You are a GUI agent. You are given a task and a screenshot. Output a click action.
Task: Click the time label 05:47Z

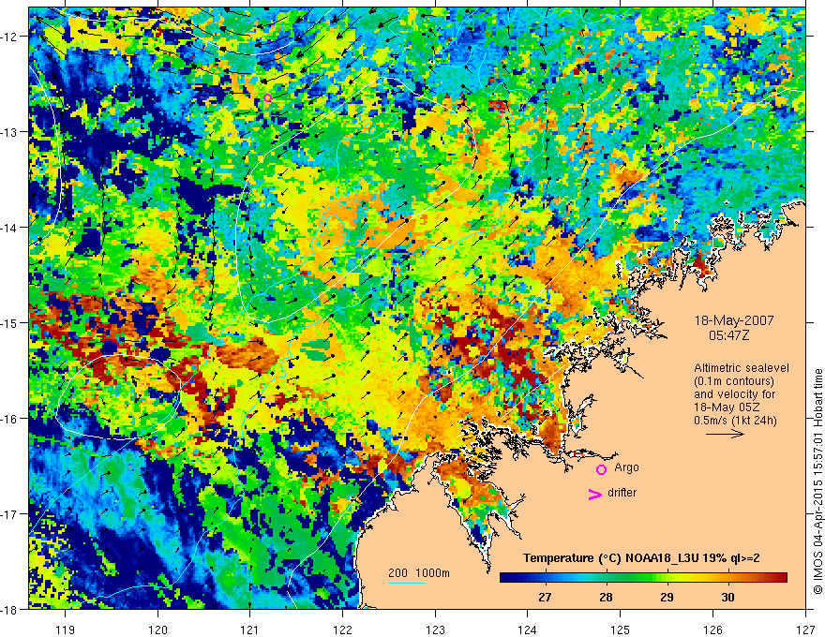tap(728, 334)
